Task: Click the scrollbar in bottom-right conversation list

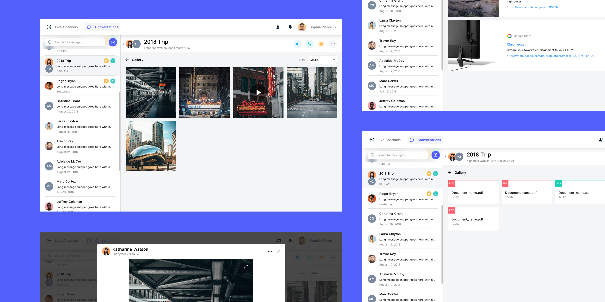Action: [442, 244]
